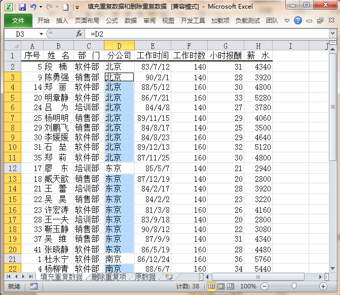Select column H header
Viewport: 340px width, 295px height.
pos(258,46)
